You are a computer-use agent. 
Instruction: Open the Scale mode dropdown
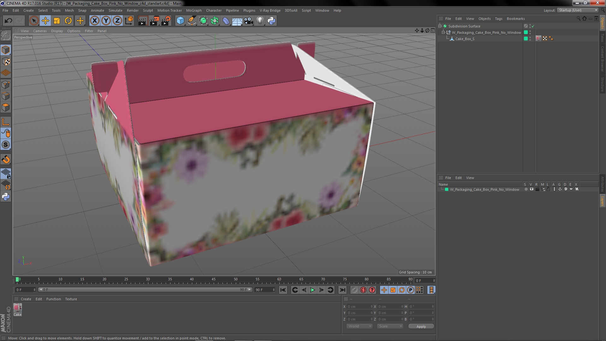click(x=390, y=326)
